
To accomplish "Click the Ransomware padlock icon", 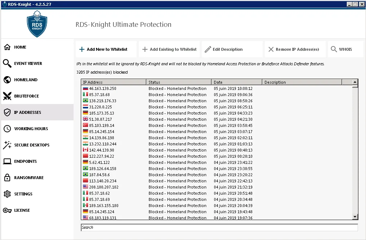I will point(7,178).
